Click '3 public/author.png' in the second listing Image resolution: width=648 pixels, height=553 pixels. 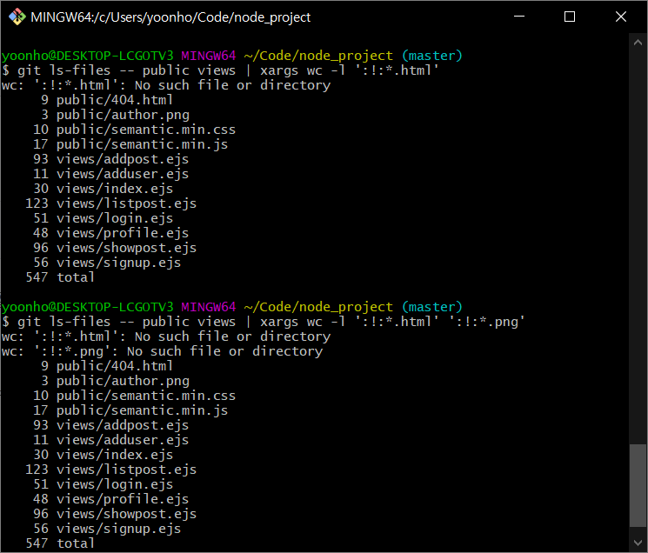click(x=115, y=381)
